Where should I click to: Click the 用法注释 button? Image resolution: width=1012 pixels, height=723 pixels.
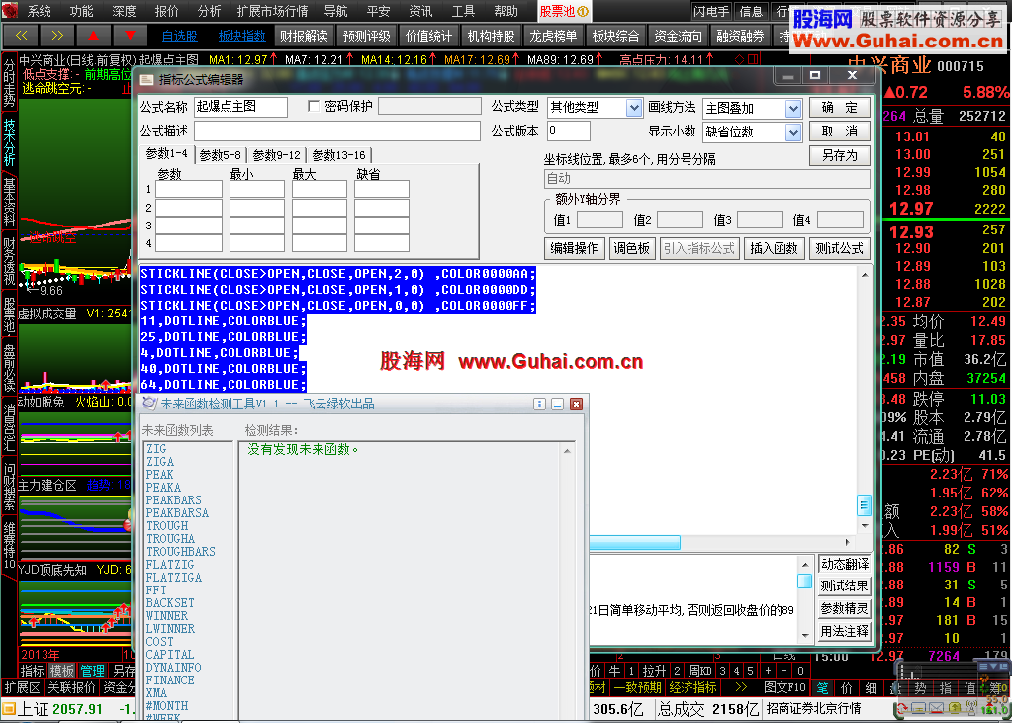pyautogui.click(x=844, y=631)
